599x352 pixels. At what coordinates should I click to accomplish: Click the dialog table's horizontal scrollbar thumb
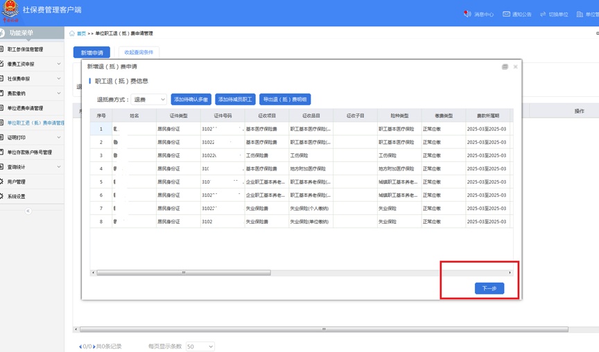[x=184, y=272]
